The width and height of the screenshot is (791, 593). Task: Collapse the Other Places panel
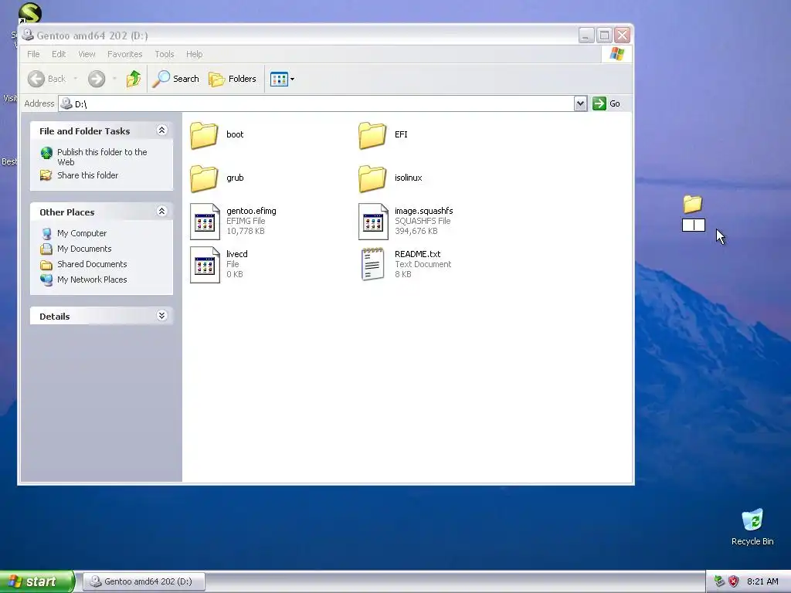click(161, 211)
